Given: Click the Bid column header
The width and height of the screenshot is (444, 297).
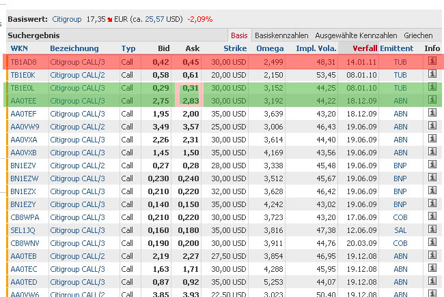Looking at the screenshot, I should click(x=164, y=48).
